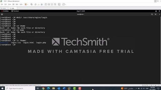
Task: Open File Explorer from taskbar
Action: tap(54, 88)
